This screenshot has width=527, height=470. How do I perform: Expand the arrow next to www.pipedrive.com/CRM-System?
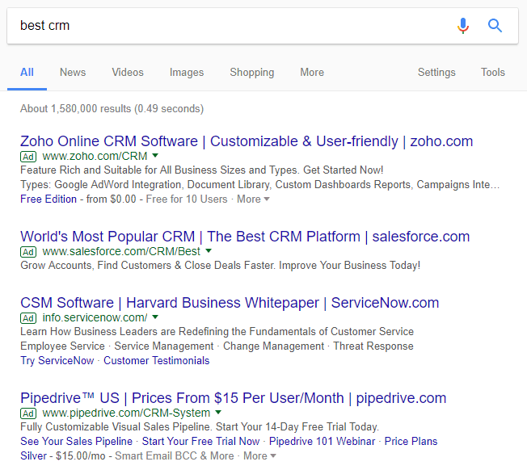click(x=218, y=412)
